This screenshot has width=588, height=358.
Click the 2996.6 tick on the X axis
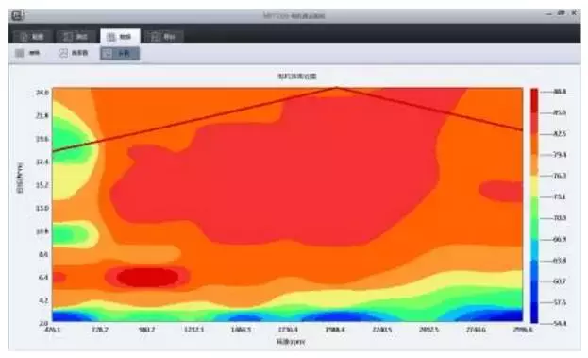(522, 330)
